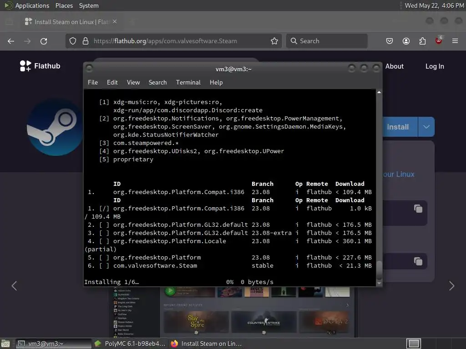Open the System menu in top panel
This screenshot has width=466, height=349.
click(89, 5)
